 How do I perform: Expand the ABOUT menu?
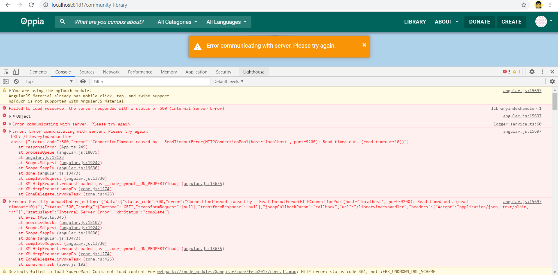pos(446,22)
